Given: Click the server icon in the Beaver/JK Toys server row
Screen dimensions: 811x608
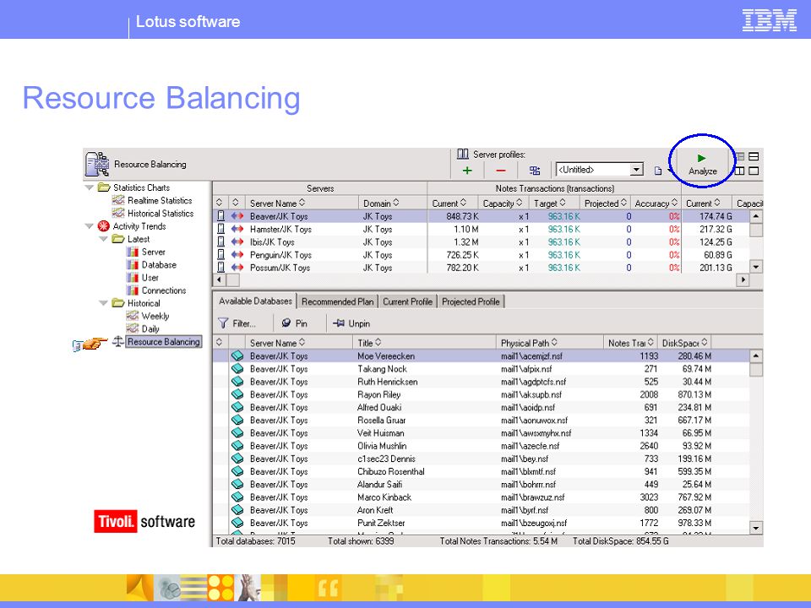Looking at the screenshot, I should coord(220,216).
